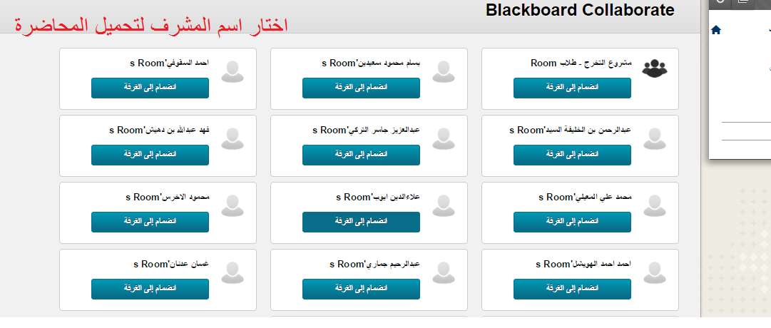Click avatar icon of محمد علي المعيلي room
The width and height of the screenshot is (771, 328).
point(655,205)
